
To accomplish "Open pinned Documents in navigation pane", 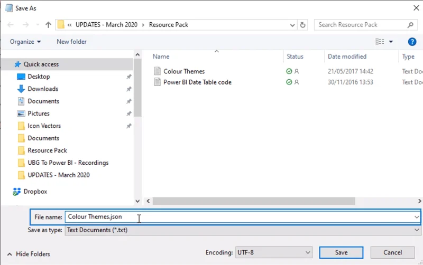I will (x=43, y=101).
